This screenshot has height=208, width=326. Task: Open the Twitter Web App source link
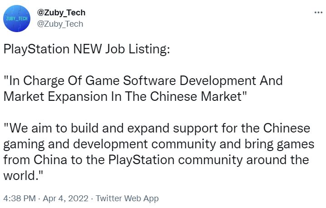tap(127, 199)
